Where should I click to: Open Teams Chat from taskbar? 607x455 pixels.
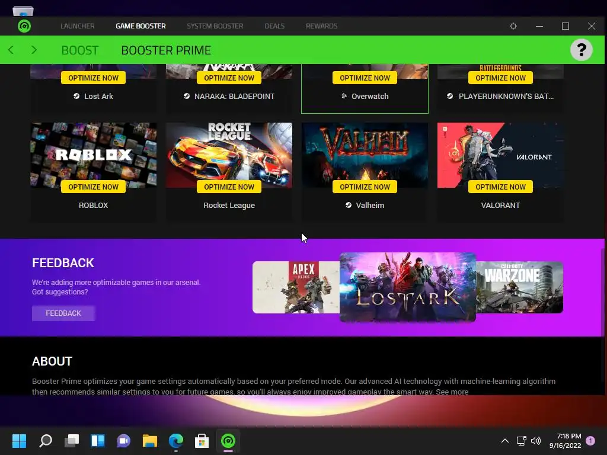tap(123, 441)
